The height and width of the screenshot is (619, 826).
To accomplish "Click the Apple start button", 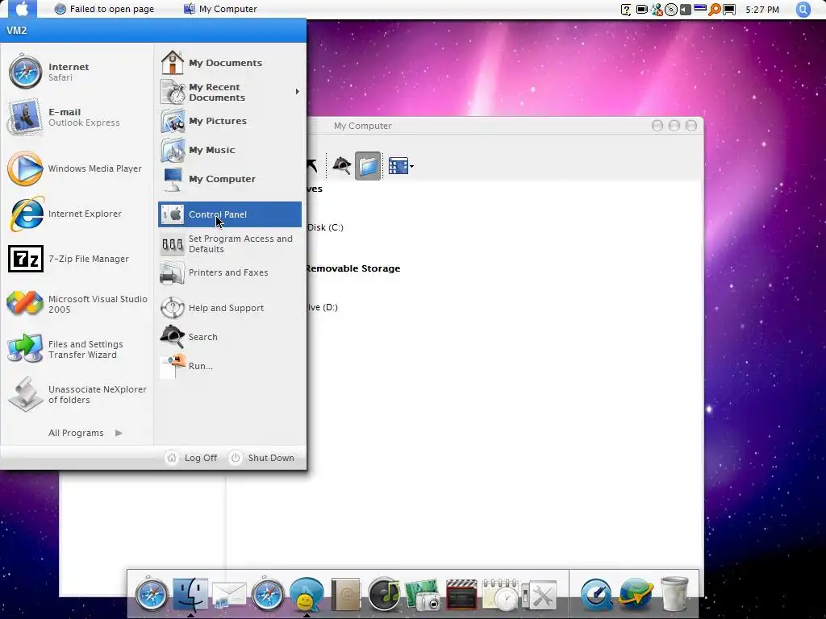I will [22, 9].
